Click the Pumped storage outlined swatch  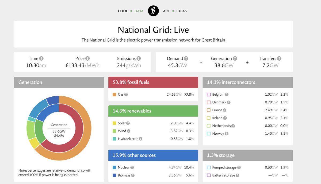pyautogui.click(x=209, y=167)
